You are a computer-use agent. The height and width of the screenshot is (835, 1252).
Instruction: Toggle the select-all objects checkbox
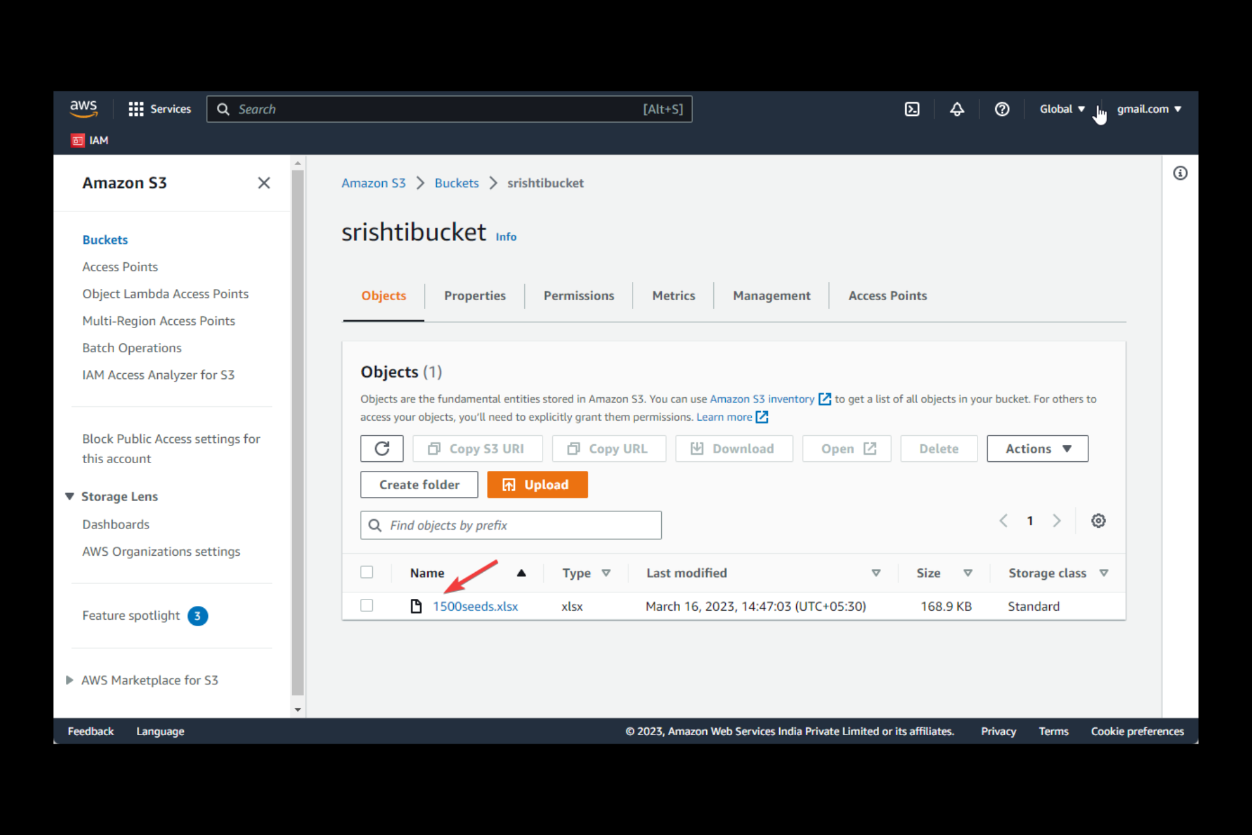coord(366,572)
